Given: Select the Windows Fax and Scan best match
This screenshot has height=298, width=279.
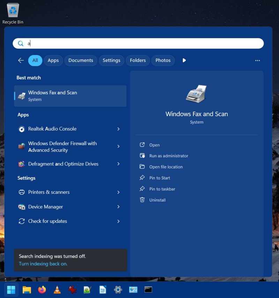Looking at the screenshot, I should [x=70, y=96].
